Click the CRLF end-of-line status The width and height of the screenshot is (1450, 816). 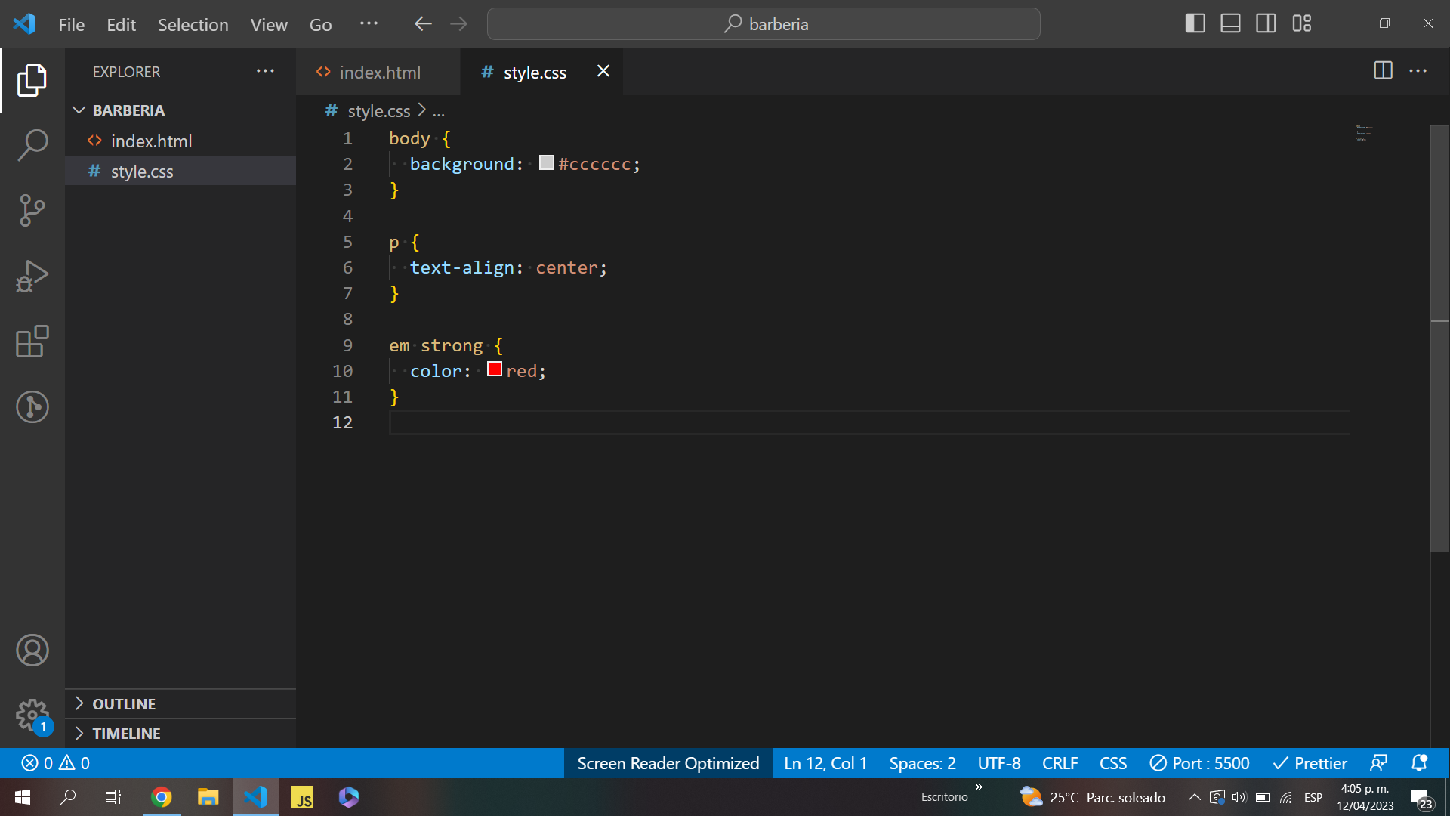pos(1060,763)
